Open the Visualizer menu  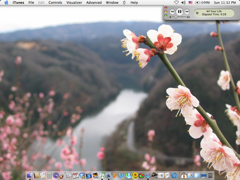coord(74,2)
